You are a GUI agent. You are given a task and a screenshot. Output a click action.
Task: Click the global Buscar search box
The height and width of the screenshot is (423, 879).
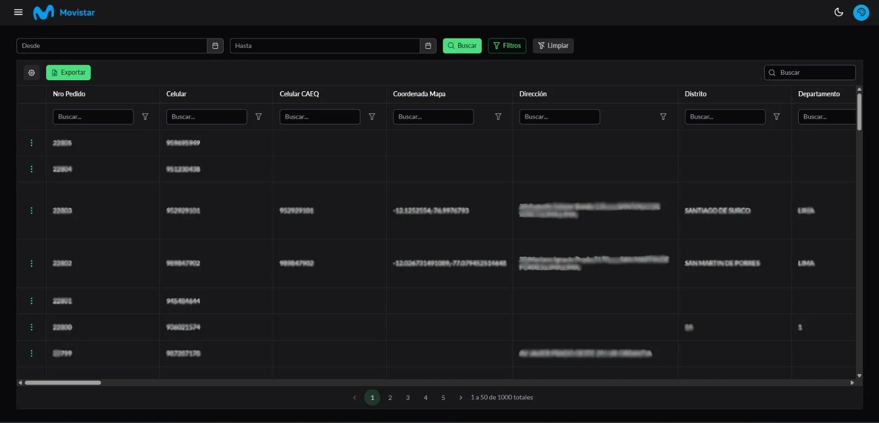tap(810, 73)
